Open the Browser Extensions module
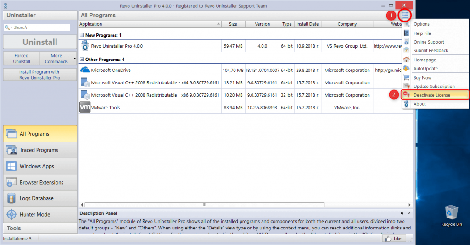Screen dimensions: 470x245 (40, 182)
